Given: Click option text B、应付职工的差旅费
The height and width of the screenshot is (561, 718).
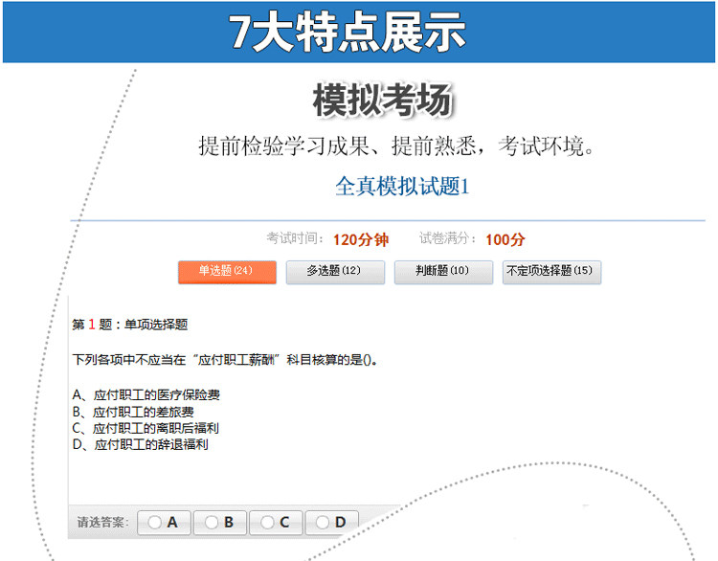Looking at the screenshot, I should [133, 412].
